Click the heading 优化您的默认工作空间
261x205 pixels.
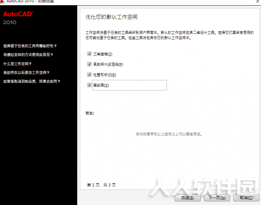coord(112,17)
